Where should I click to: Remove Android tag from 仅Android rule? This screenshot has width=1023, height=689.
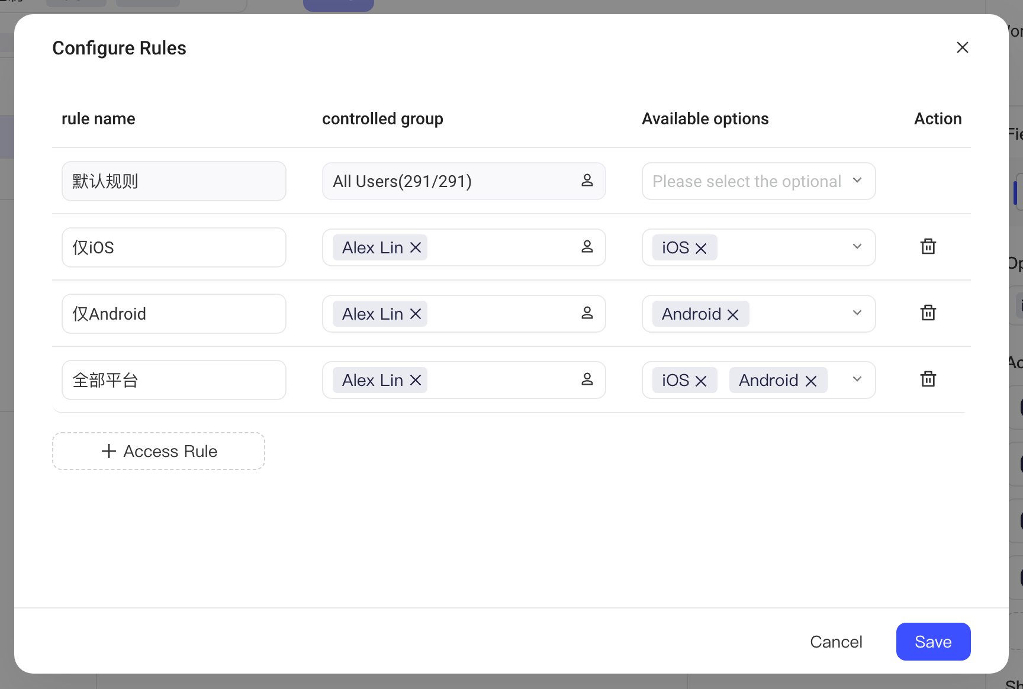click(x=733, y=314)
